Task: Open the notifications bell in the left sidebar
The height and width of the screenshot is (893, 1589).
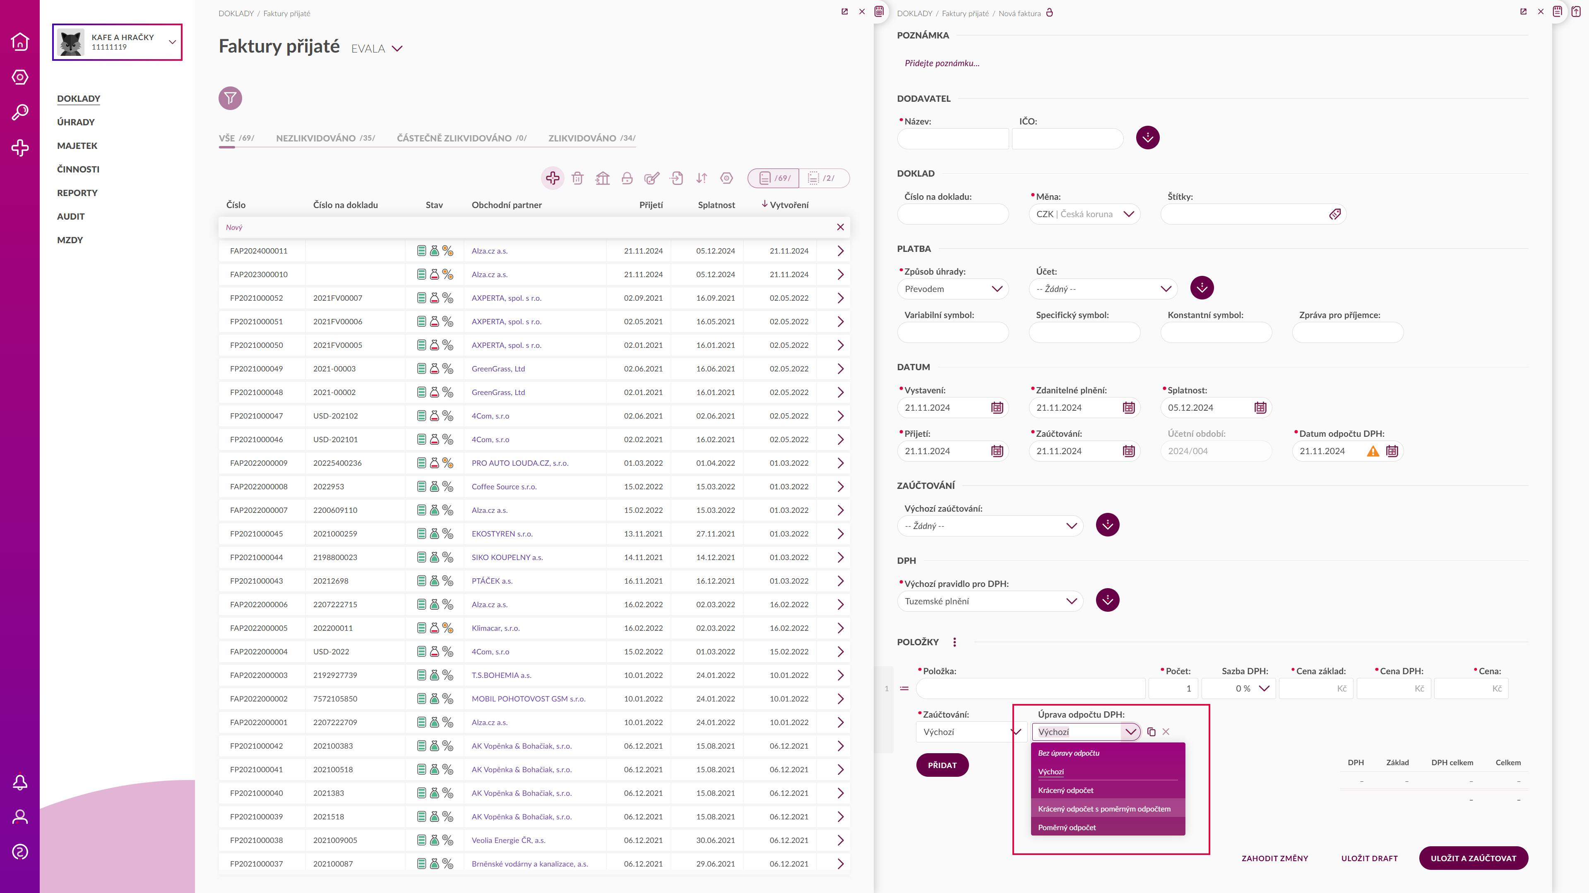Action: click(20, 782)
